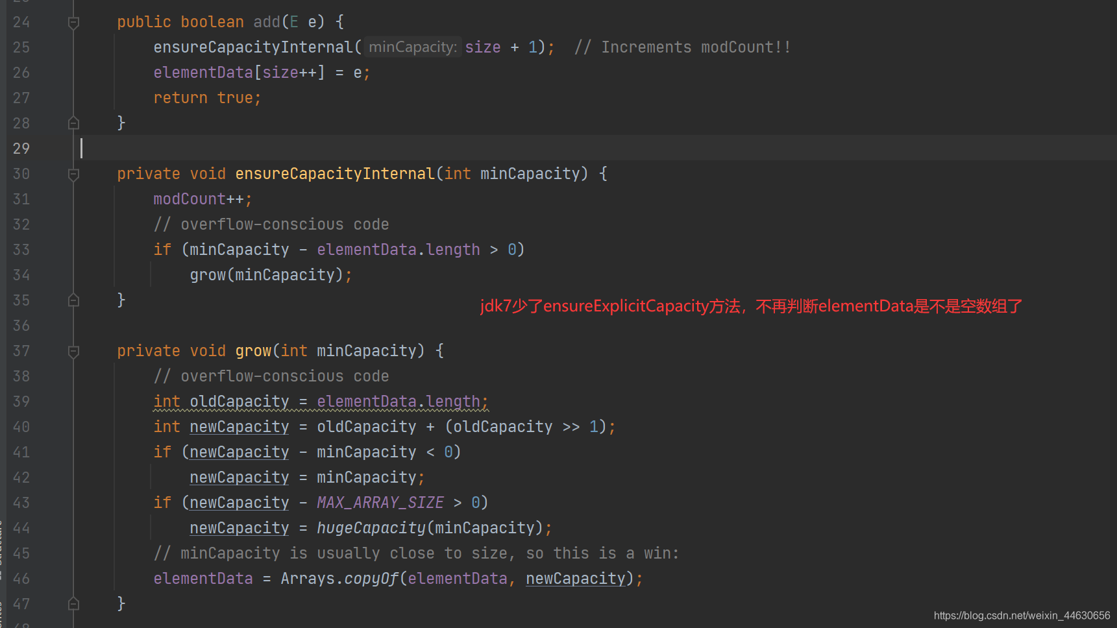The image size is (1117, 628).
Task: Click the minCapacity: parameter hint
Action: click(x=413, y=47)
